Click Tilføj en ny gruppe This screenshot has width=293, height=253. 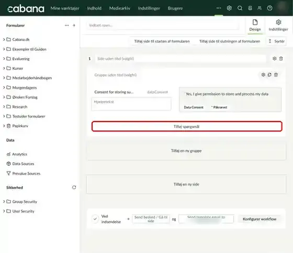tap(186, 151)
